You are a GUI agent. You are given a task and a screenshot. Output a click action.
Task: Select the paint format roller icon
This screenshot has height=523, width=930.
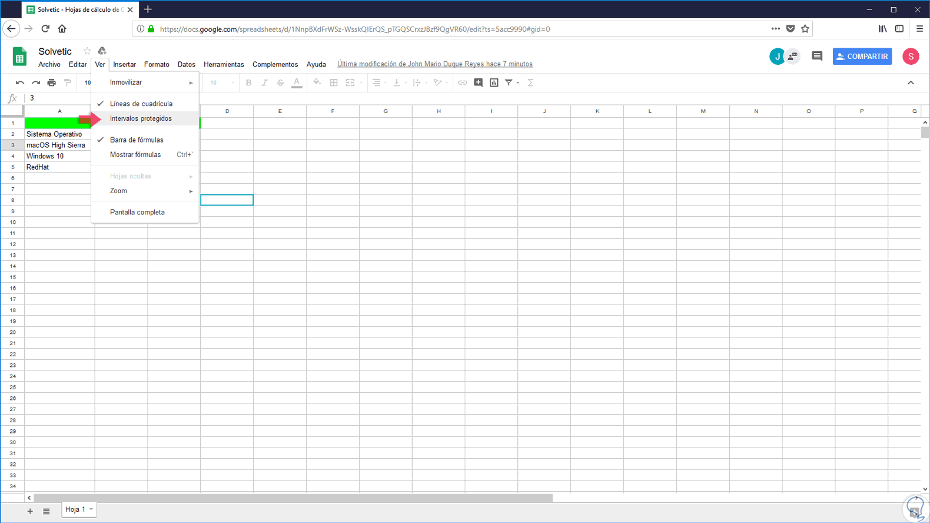click(68, 83)
